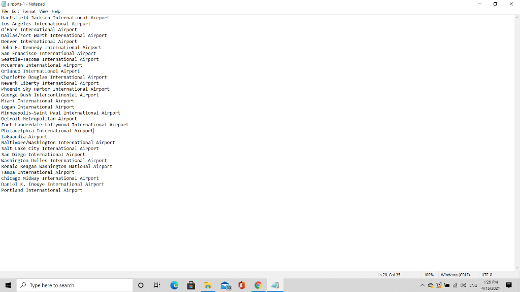This screenshot has width=520, height=292.
Task: Open the notification center icon
Action: [509, 285]
